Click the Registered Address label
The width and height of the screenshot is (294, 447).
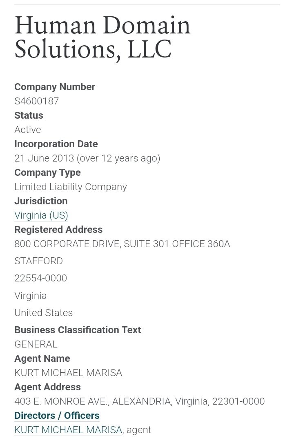click(x=58, y=230)
